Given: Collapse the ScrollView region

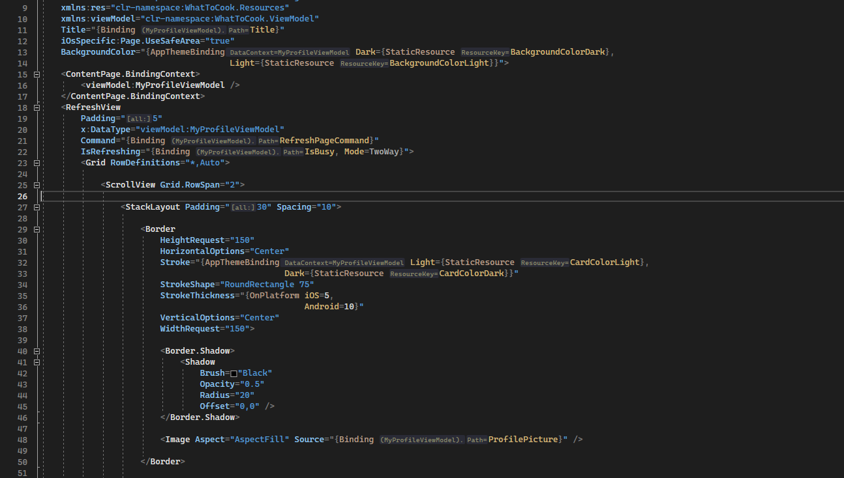Looking at the screenshot, I should (x=37, y=184).
